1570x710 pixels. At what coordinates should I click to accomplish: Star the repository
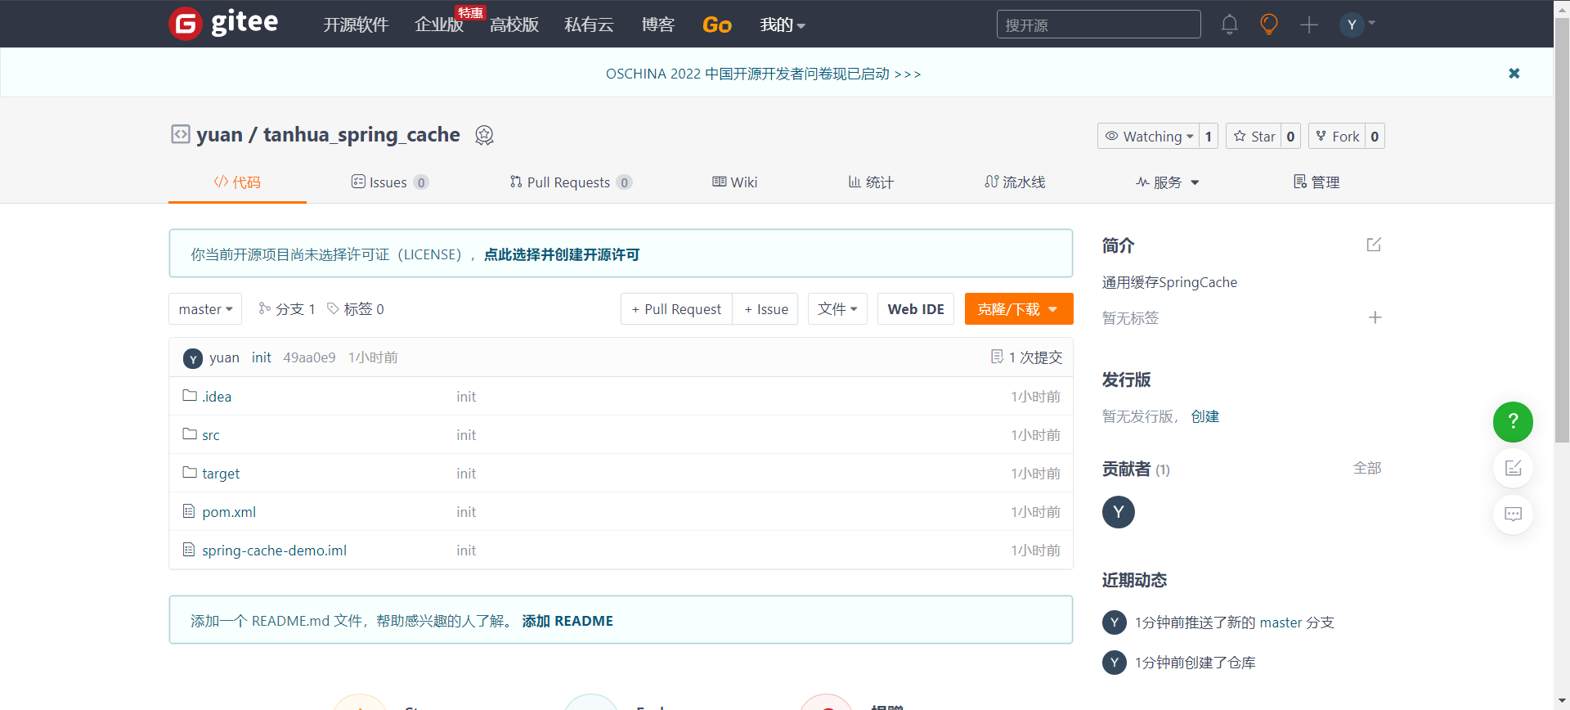(1254, 137)
